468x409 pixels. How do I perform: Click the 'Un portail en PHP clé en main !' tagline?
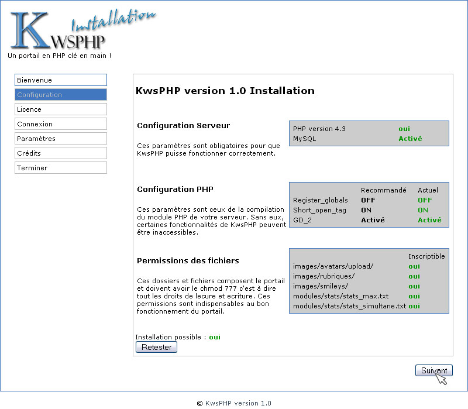click(60, 56)
